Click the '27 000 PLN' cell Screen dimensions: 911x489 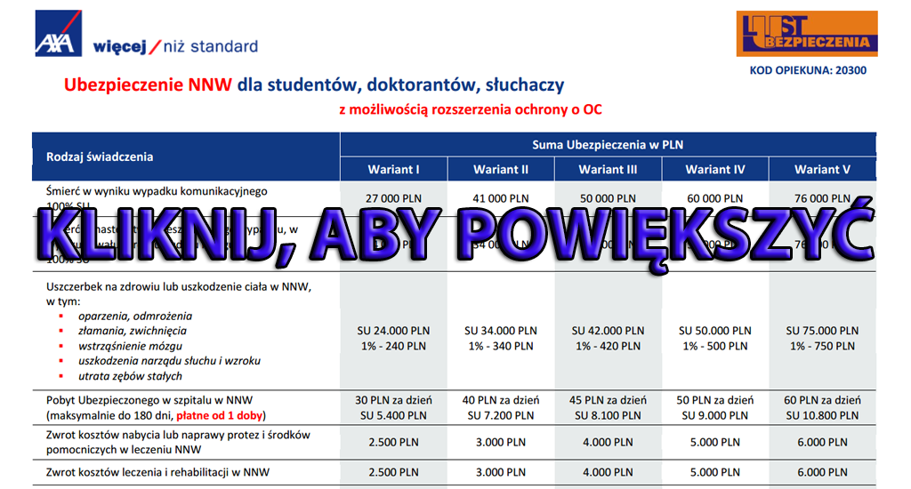tap(393, 198)
